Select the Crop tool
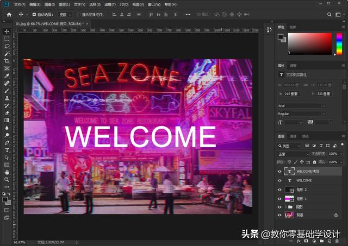The image size is (348, 246). point(7,61)
